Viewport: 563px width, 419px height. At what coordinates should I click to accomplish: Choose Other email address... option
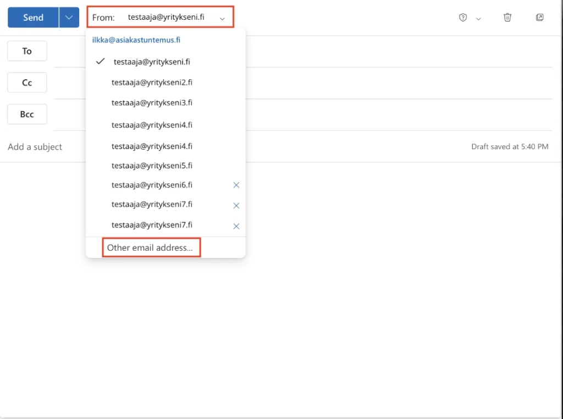click(150, 247)
